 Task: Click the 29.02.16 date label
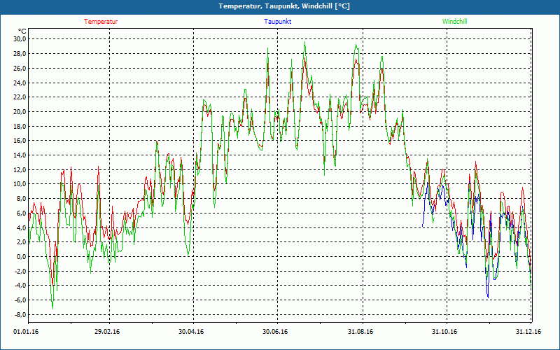(x=107, y=332)
